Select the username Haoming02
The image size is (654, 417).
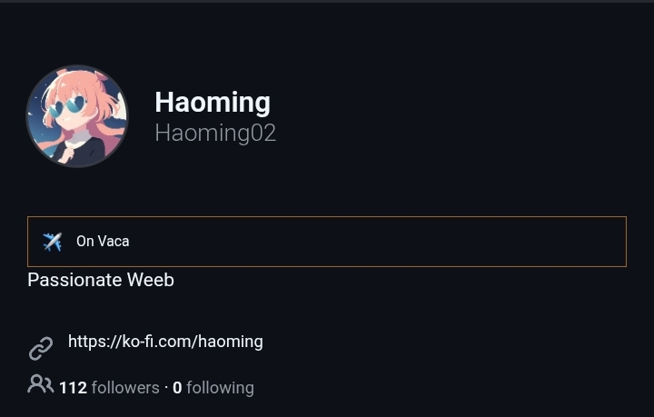(215, 133)
